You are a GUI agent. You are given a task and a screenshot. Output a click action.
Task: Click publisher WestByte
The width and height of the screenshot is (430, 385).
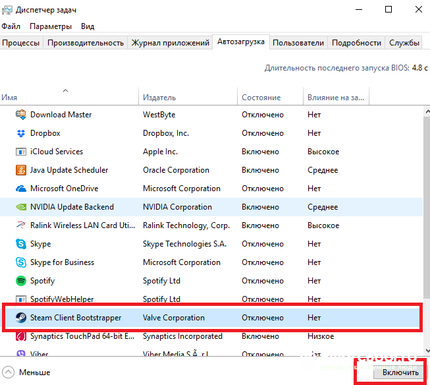pos(159,115)
